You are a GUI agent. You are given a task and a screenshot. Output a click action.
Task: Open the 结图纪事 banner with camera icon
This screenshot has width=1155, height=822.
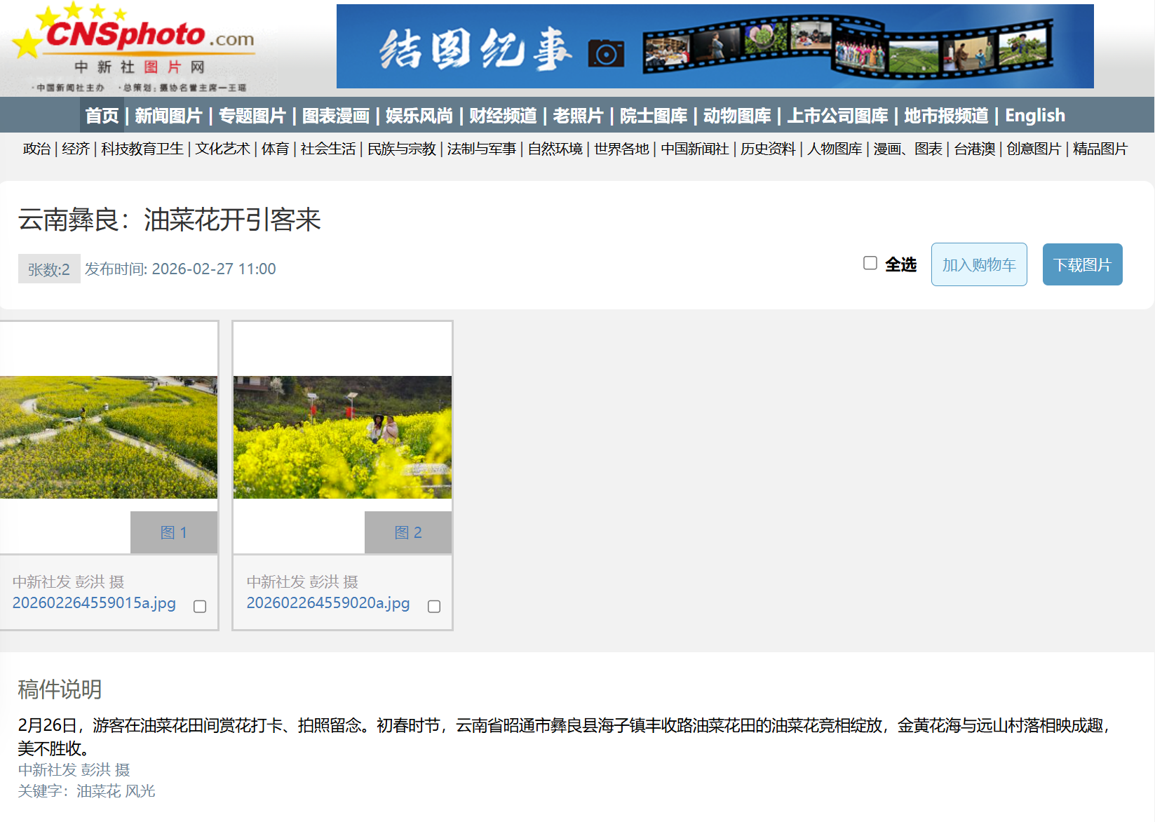point(714,46)
